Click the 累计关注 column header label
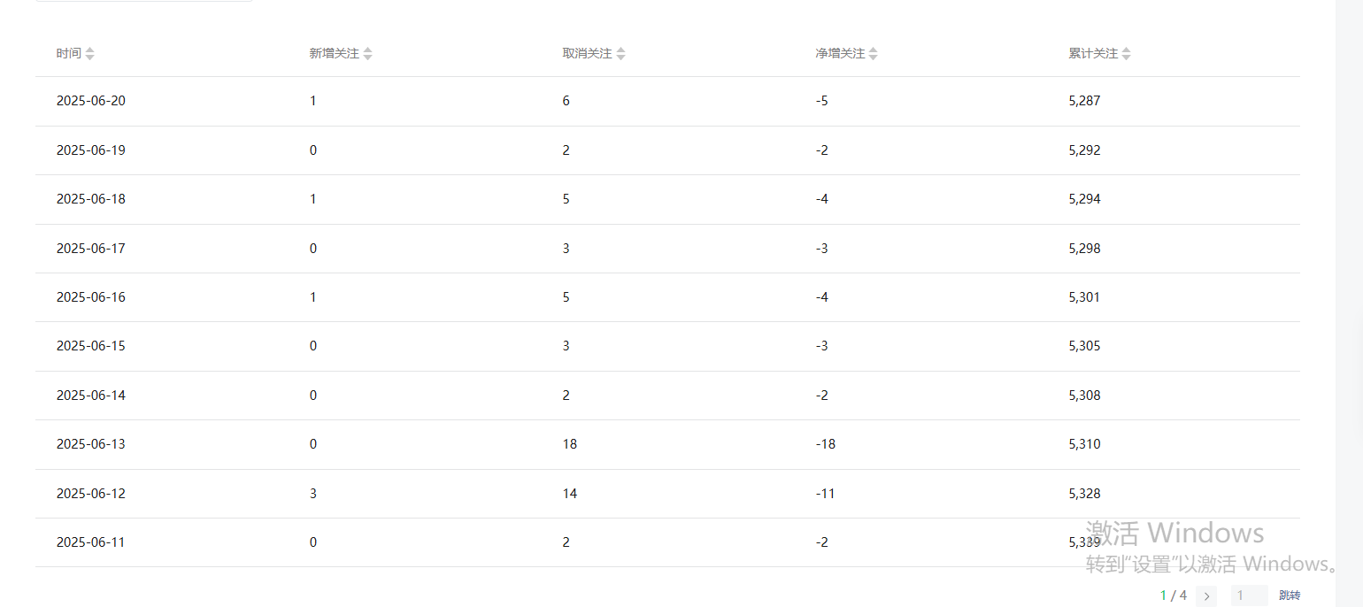Viewport: 1363px width, 607px height. coord(1093,54)
